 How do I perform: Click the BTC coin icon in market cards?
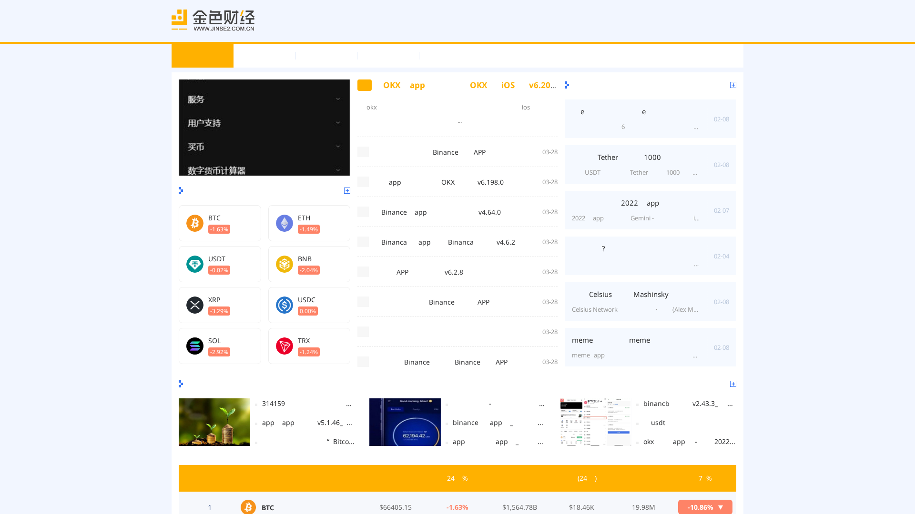195,223
